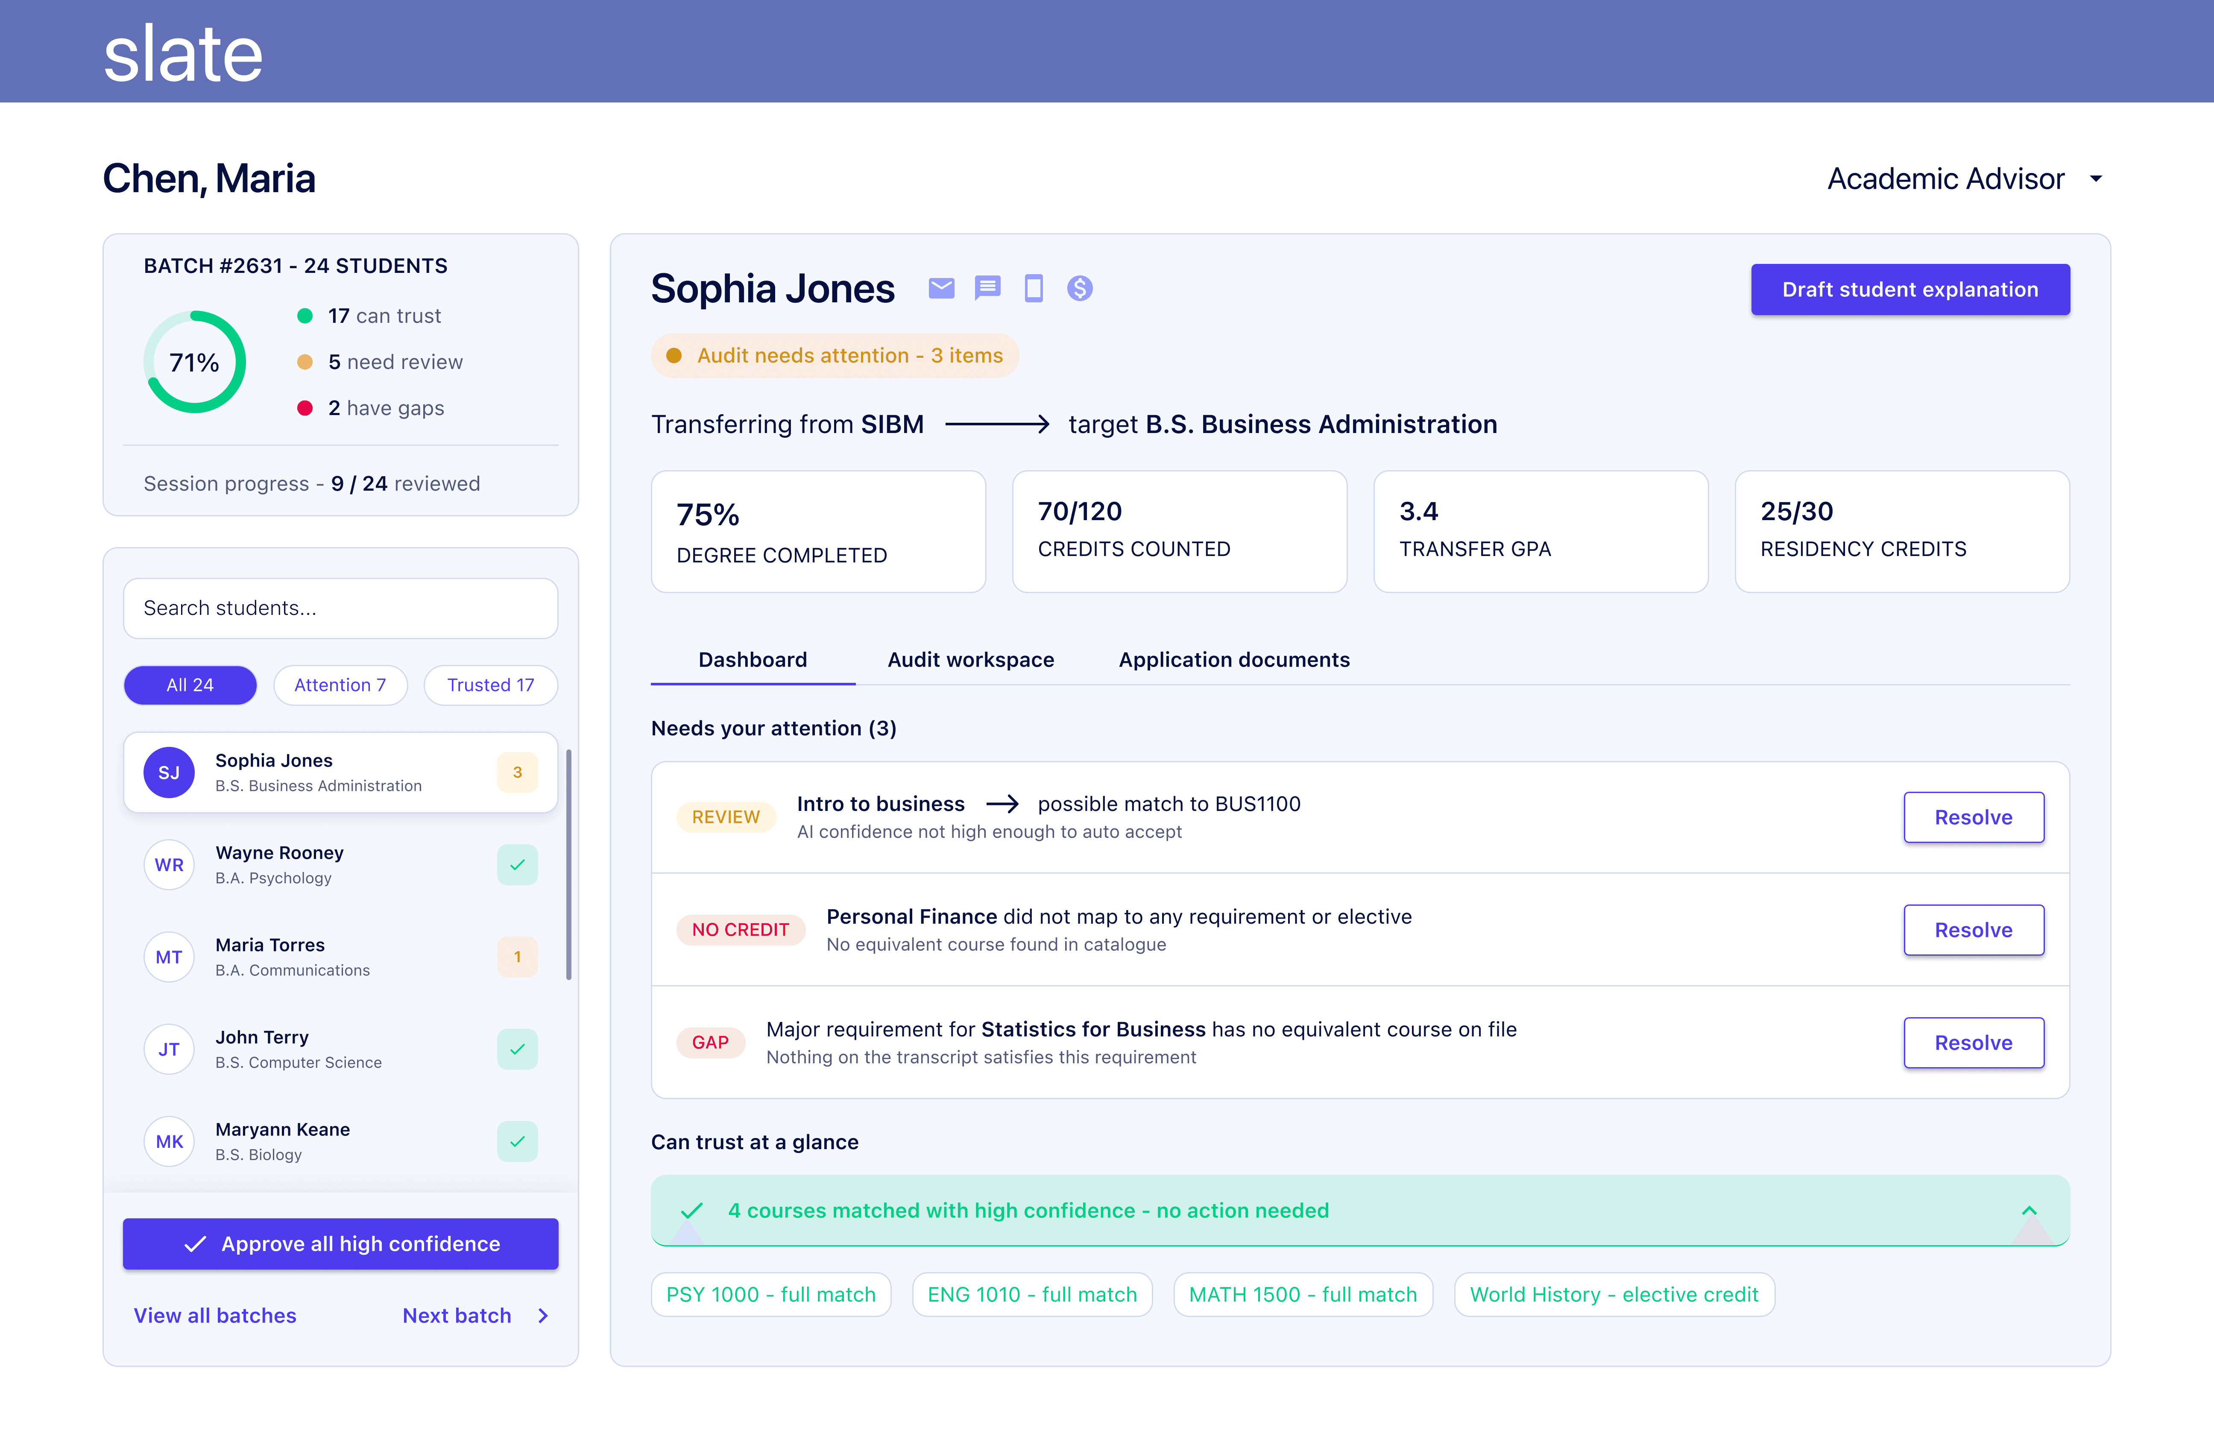Click 3.4 Transfer GPA card

(x=1541, y=532)
